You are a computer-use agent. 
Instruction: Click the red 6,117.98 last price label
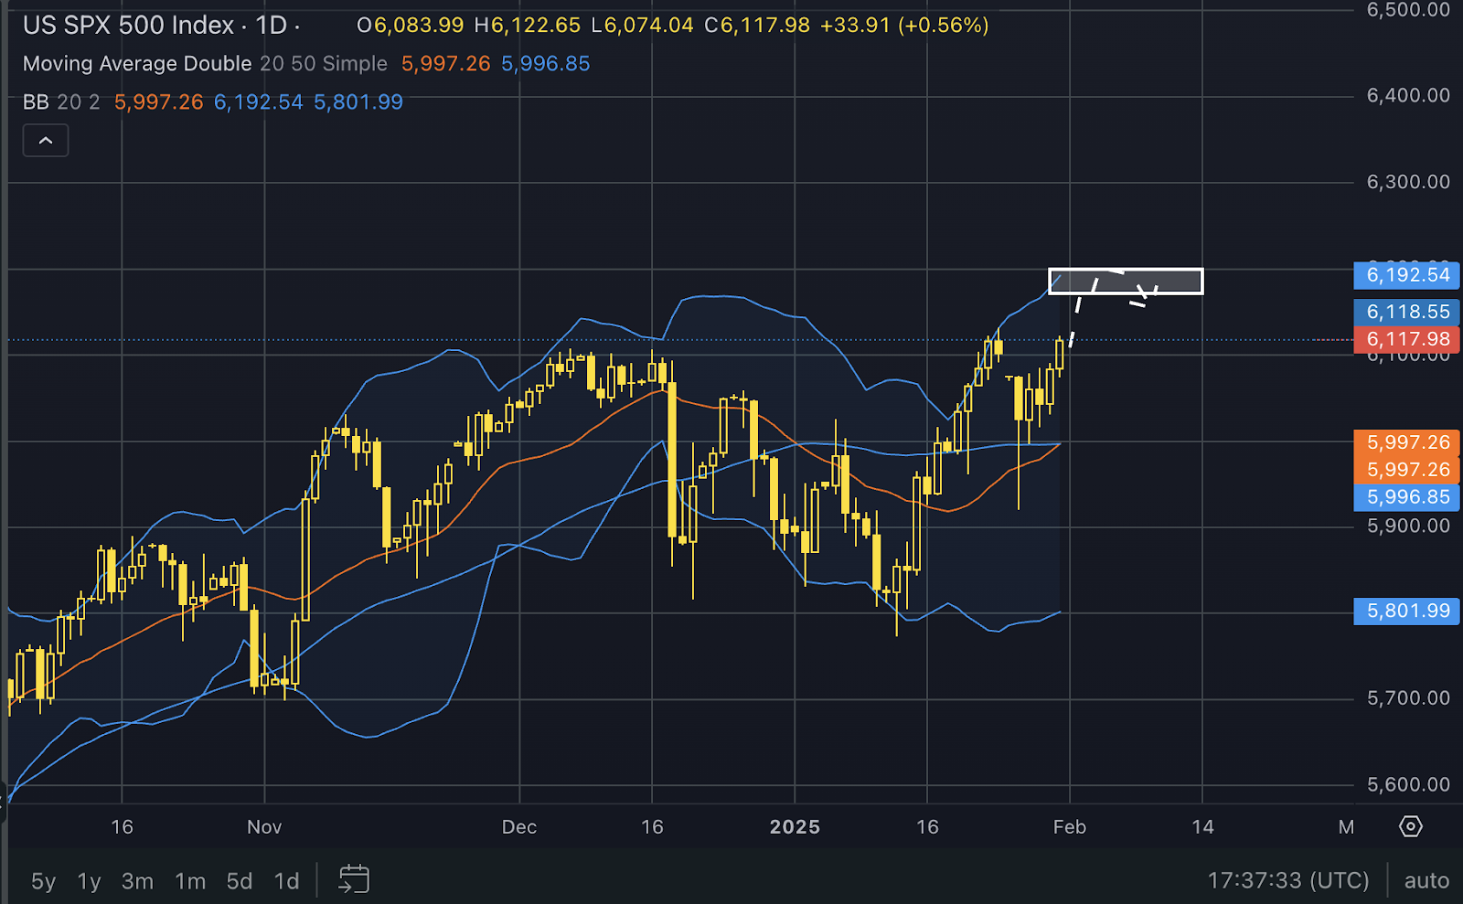coord(1407,339)
